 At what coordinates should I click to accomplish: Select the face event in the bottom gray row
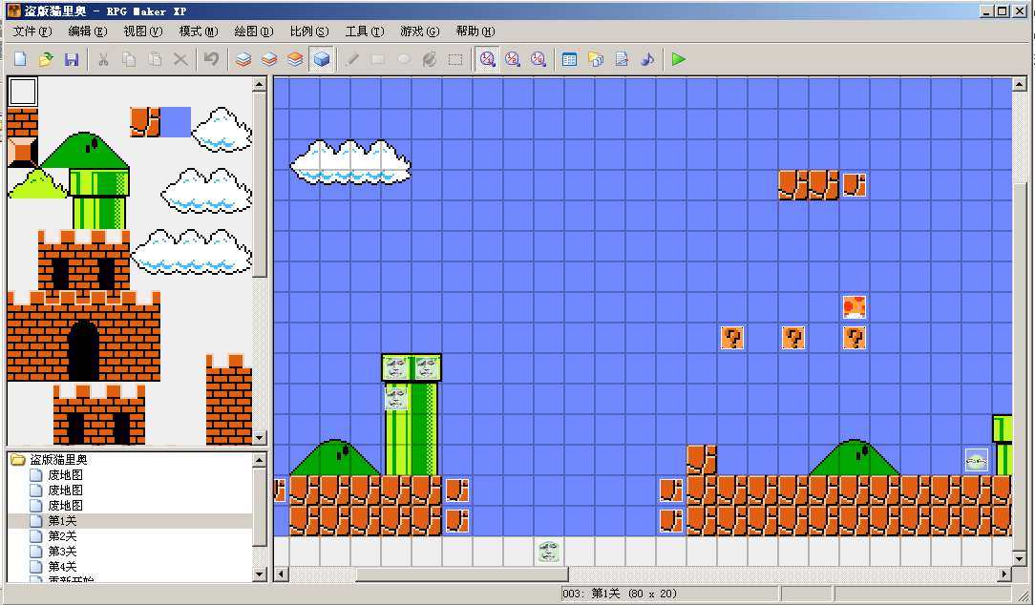(x=548, y=551)
